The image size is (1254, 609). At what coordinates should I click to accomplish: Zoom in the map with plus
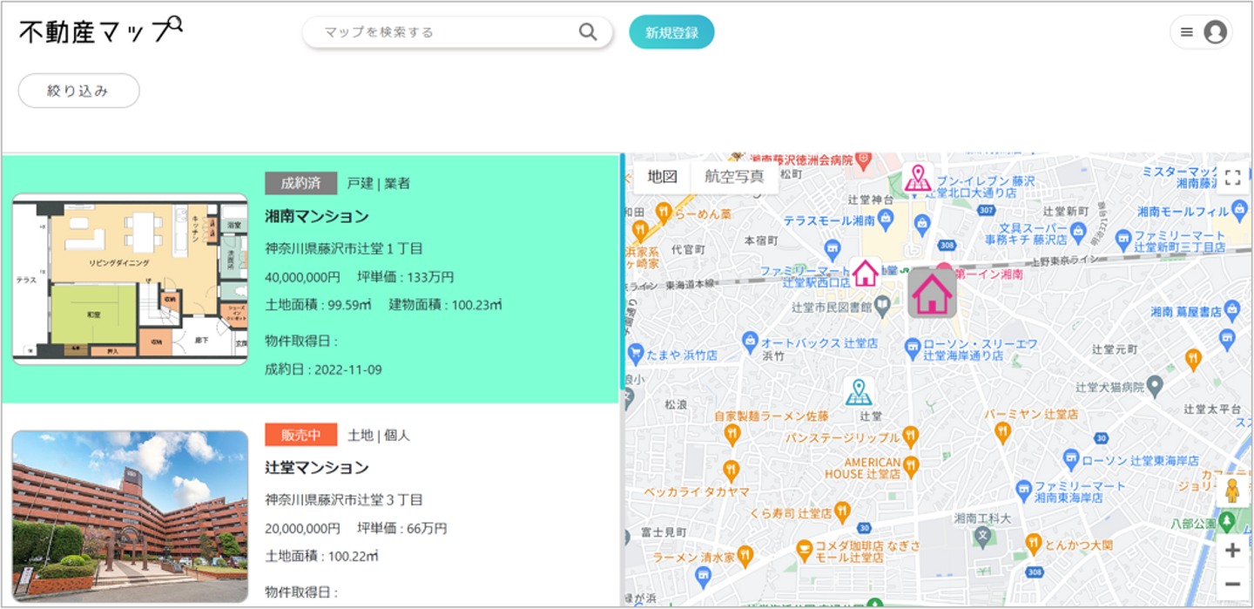coord(1231,550)
